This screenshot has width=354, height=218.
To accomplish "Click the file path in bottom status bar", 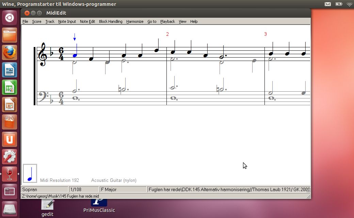I will click(x=60, y=196).
